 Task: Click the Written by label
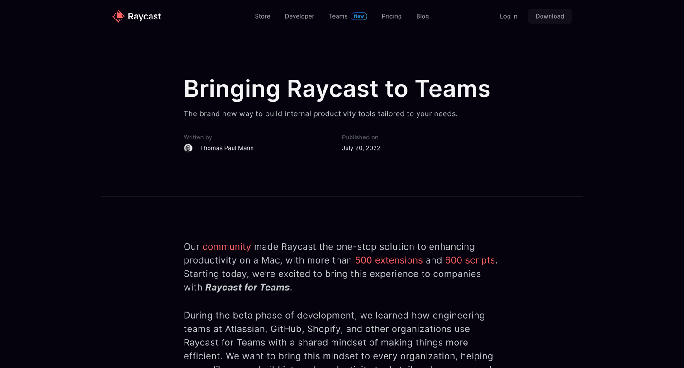coord(198,137)
